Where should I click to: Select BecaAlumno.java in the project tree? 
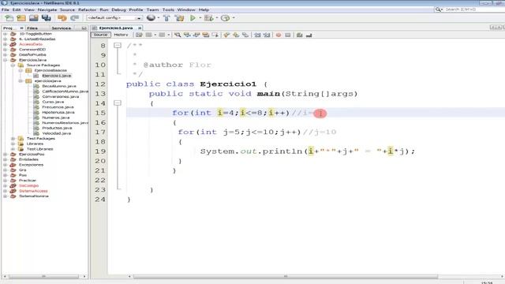[x=59, y=86]
